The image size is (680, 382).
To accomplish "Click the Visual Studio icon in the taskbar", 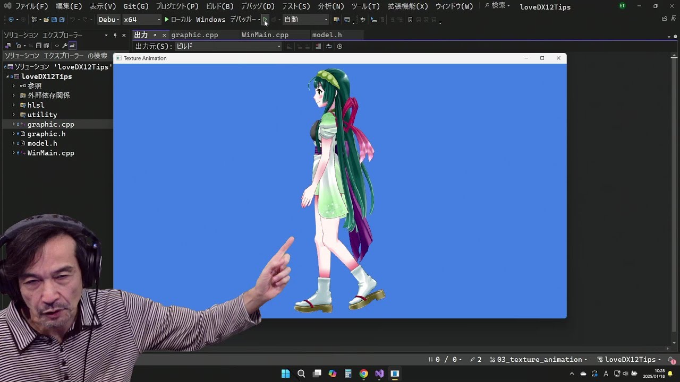I will pos(379,374).
